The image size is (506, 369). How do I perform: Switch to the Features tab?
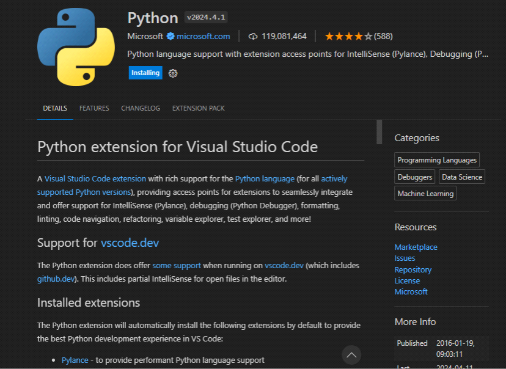click(94, 108)
